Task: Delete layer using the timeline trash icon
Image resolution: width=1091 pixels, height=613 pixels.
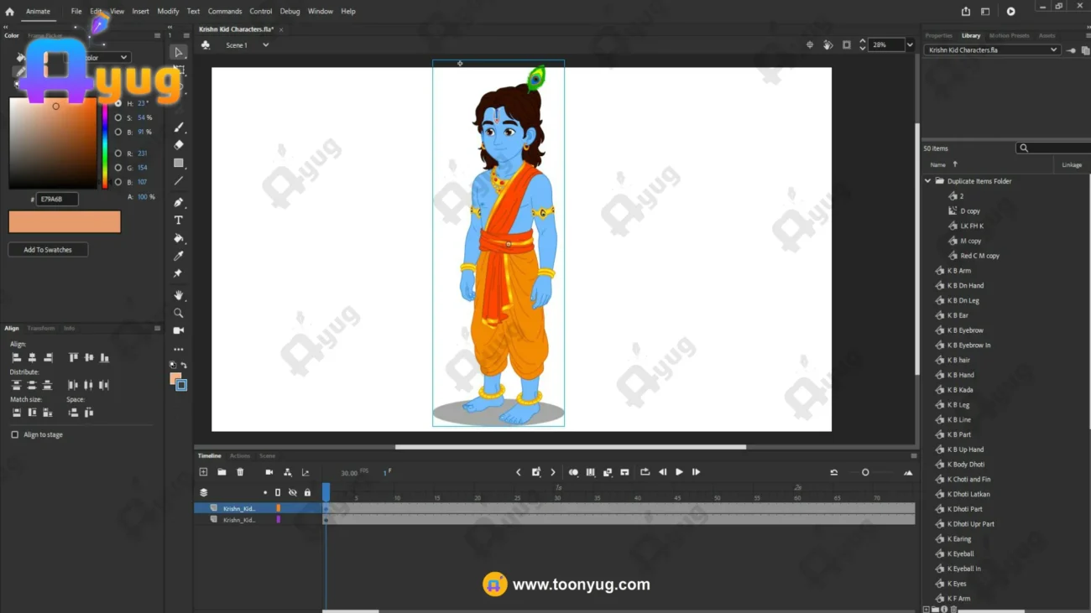Action: click(x=240, y=472)
